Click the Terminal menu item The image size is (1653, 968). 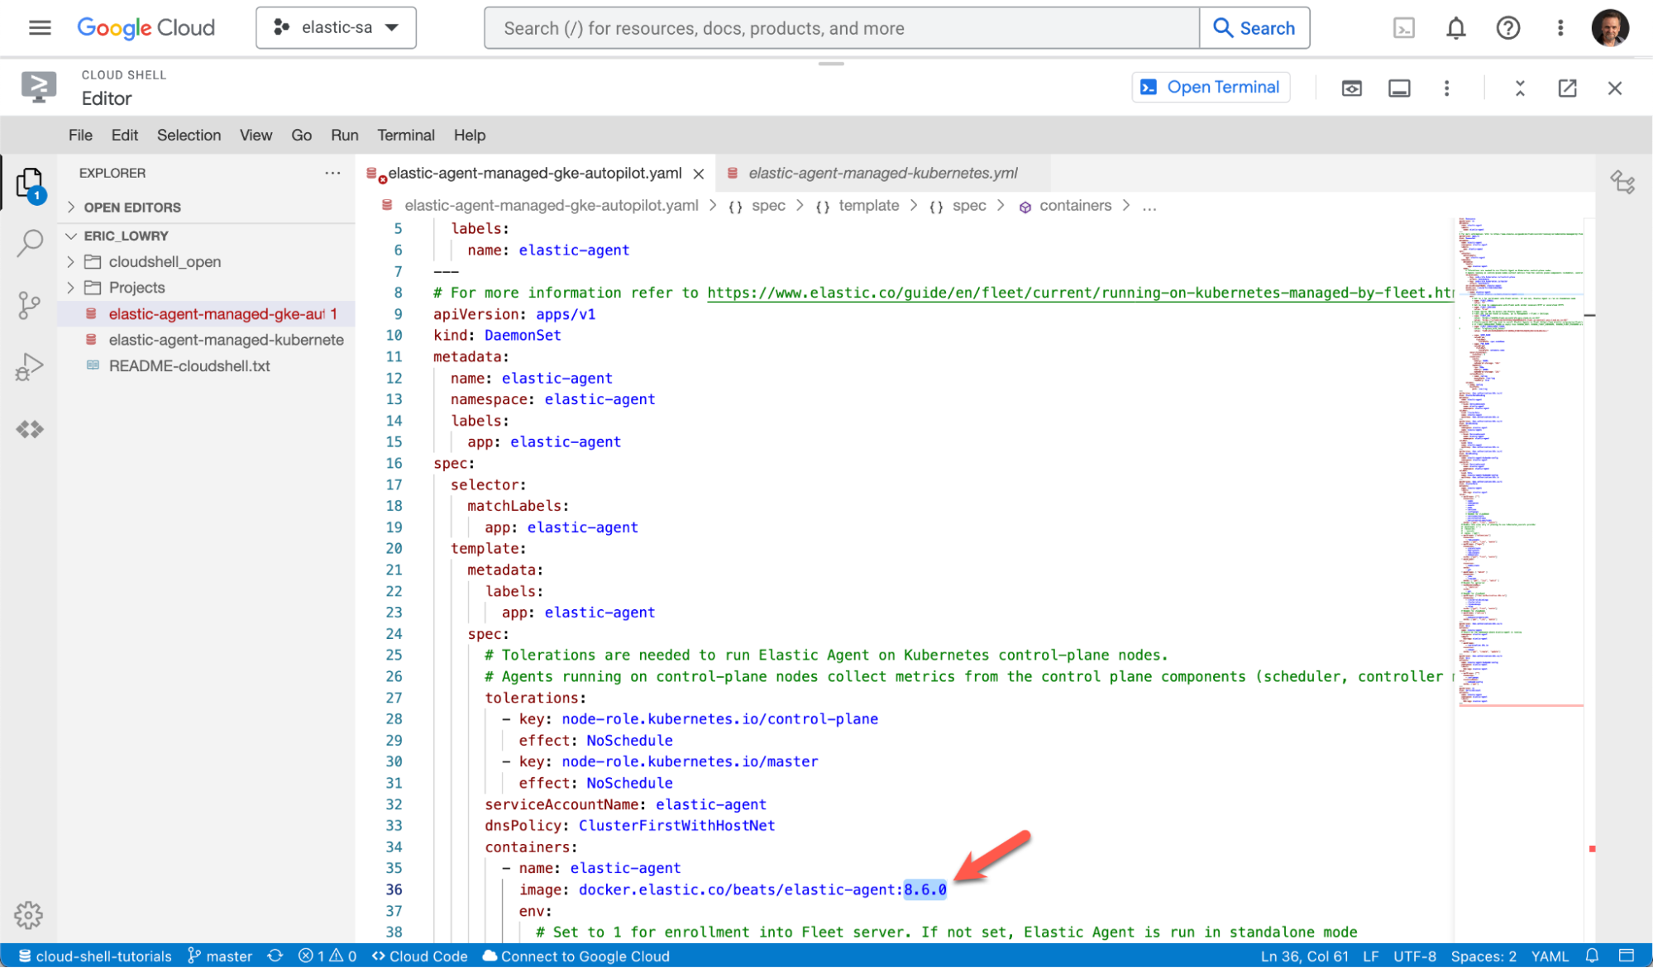(x=406, y=135)
